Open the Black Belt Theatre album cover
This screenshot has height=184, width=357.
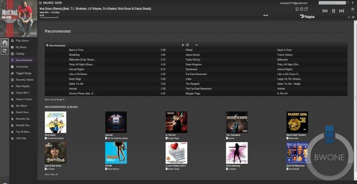[297, 122]
